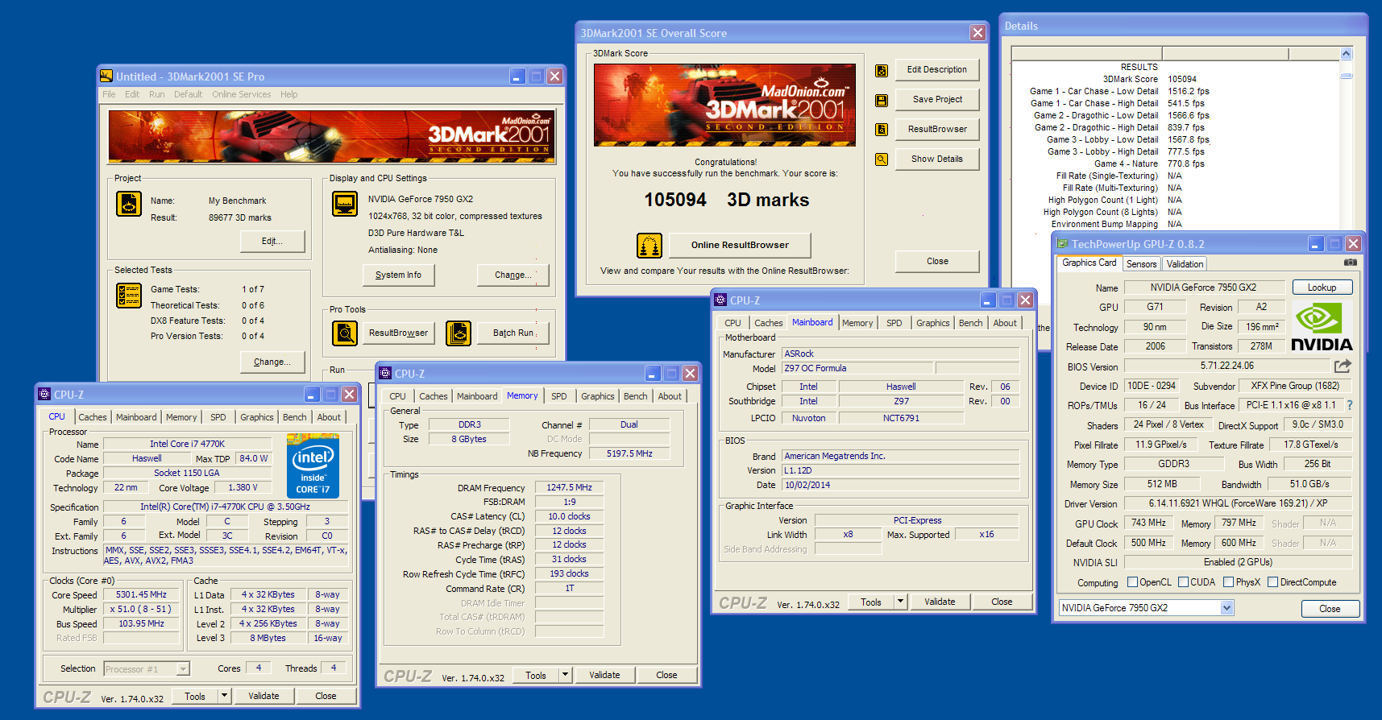Viewport: 1382px width, 720px height.
Task: Click the Online ResultBrowser button
Action: tap(740, 245)
